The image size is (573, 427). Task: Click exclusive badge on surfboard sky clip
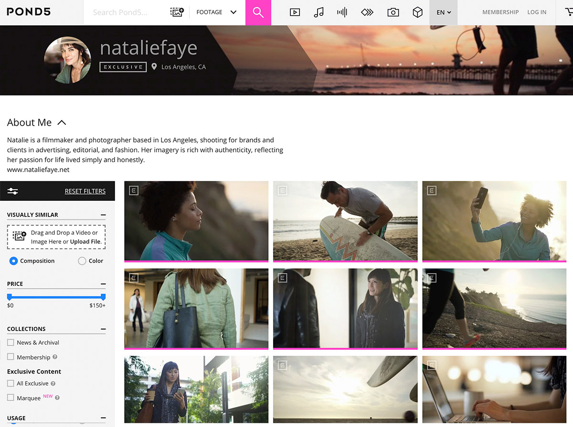point(283,365)
